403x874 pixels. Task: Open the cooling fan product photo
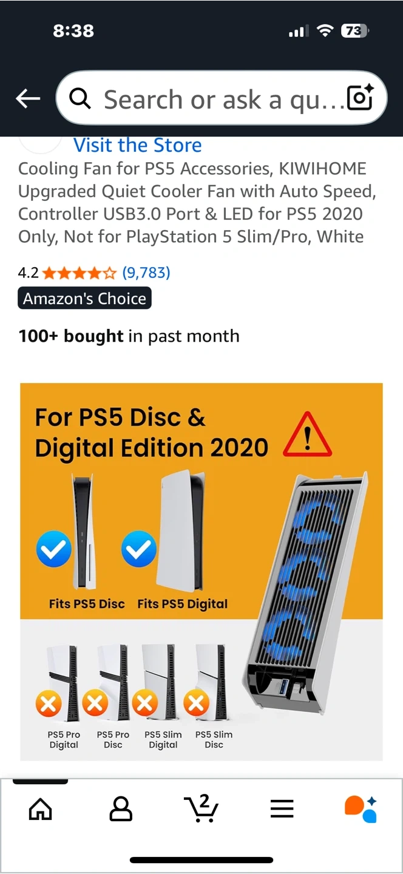201,572
